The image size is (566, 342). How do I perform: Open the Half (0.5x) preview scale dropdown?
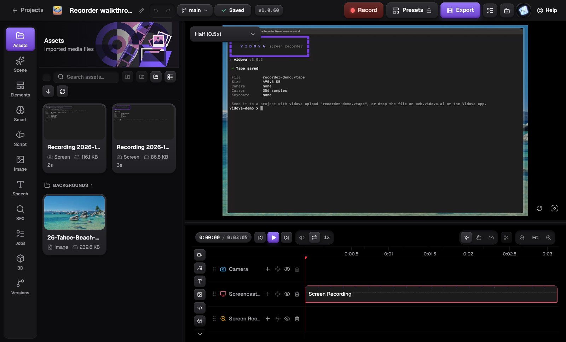click(225, 34)
